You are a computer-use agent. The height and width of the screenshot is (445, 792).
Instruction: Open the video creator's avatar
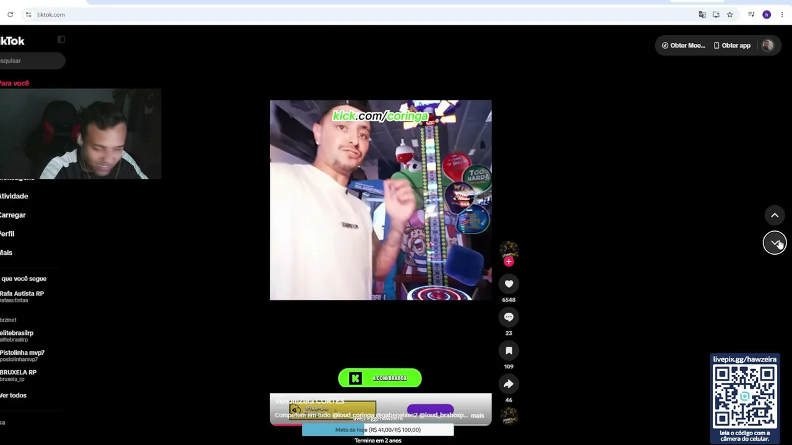pos(509,250)
